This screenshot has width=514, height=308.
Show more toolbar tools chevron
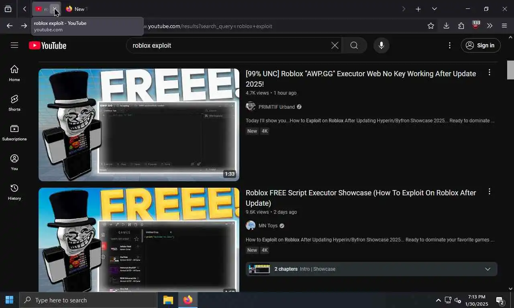pyautogui.click(x=490, y=26)
